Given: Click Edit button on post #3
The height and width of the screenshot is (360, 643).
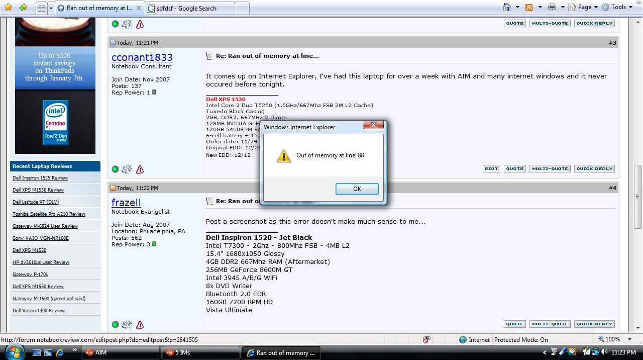Looking at the screenshot, I should click(491, 168).
